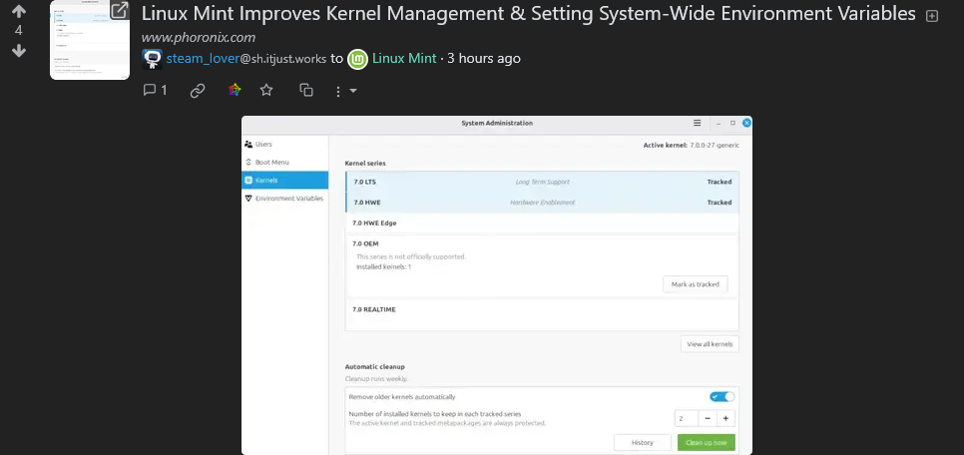This screenshot has height=455, width=964.
Task: Upvote the Linux Mint post
Action: (19, 11)
